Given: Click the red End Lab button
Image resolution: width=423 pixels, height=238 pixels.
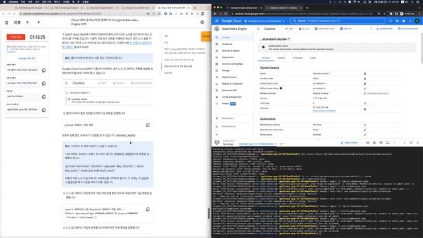Looking at the screenshot, I should (x=16, y=37).
